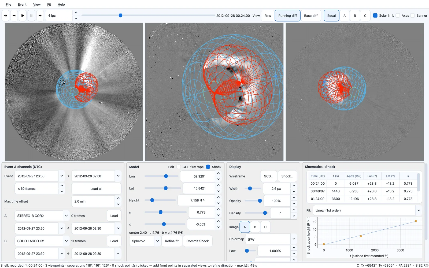Click Commit Shock button
The image size is (429, 268).
point(198,241)
